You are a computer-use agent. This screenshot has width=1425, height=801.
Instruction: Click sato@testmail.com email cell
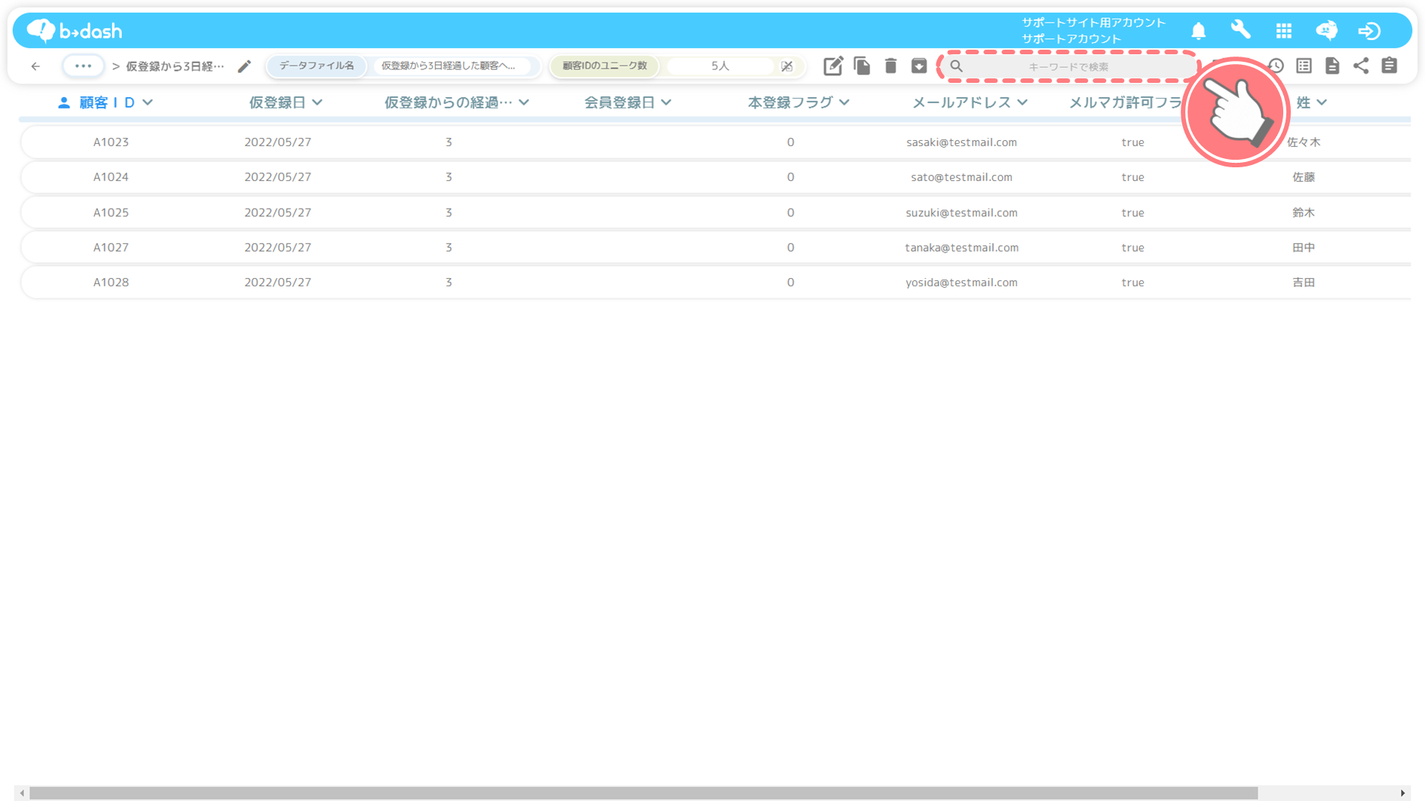[961, 177]
